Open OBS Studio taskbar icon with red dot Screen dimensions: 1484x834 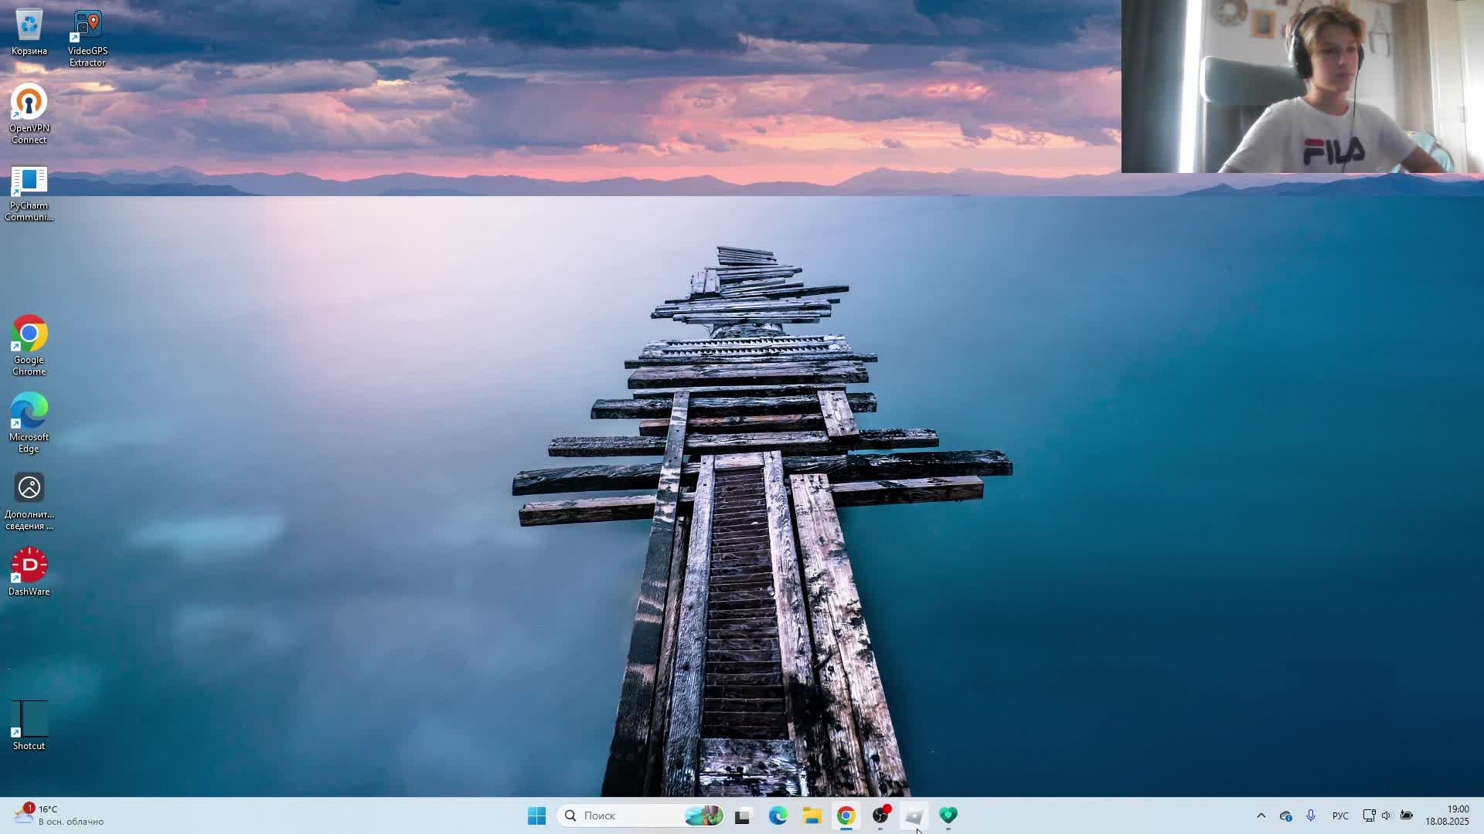(x=880, y=815)
